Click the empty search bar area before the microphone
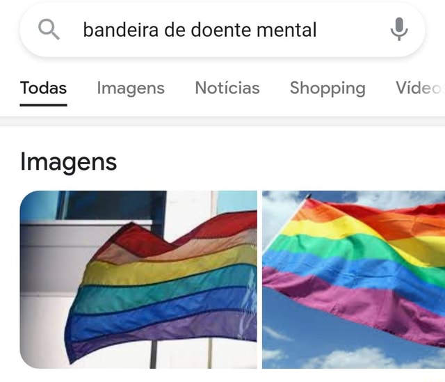The image size is (445, 382). pyautogui.click(x=352, y=29)
